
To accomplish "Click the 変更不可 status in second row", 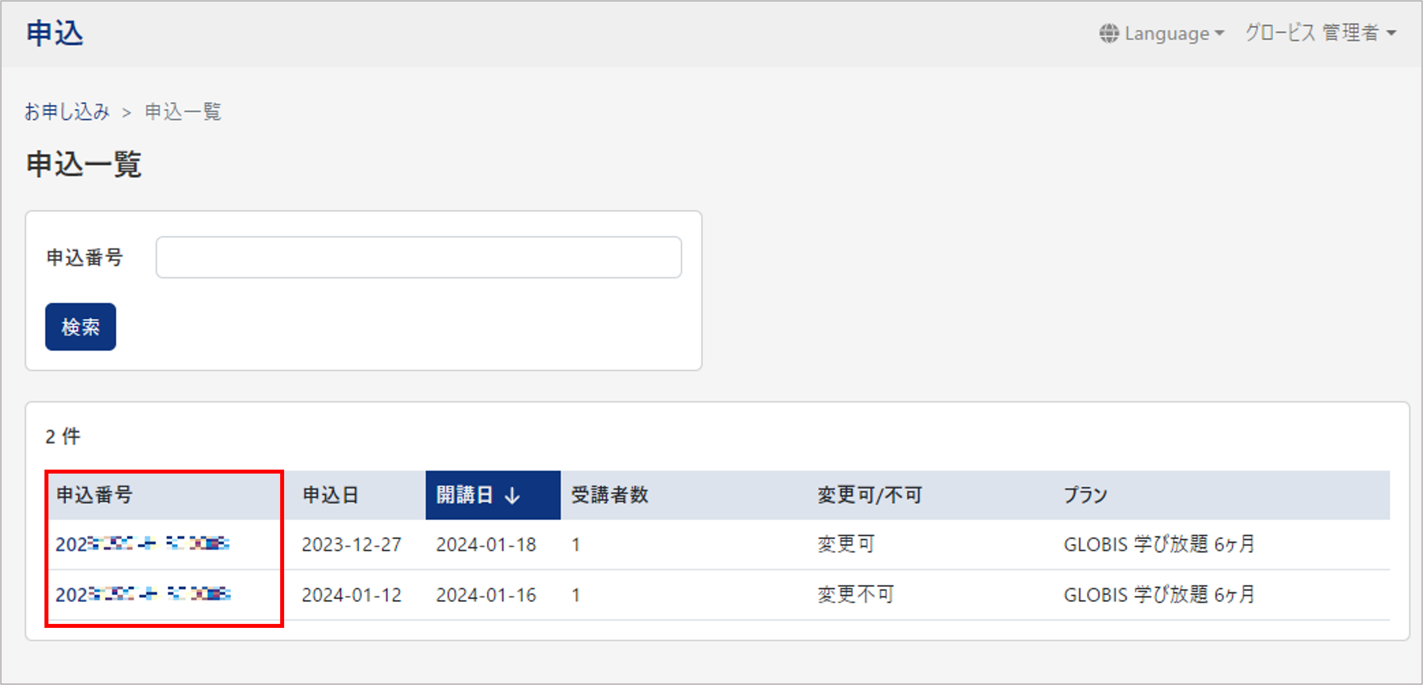I will [x=855, y=595].
